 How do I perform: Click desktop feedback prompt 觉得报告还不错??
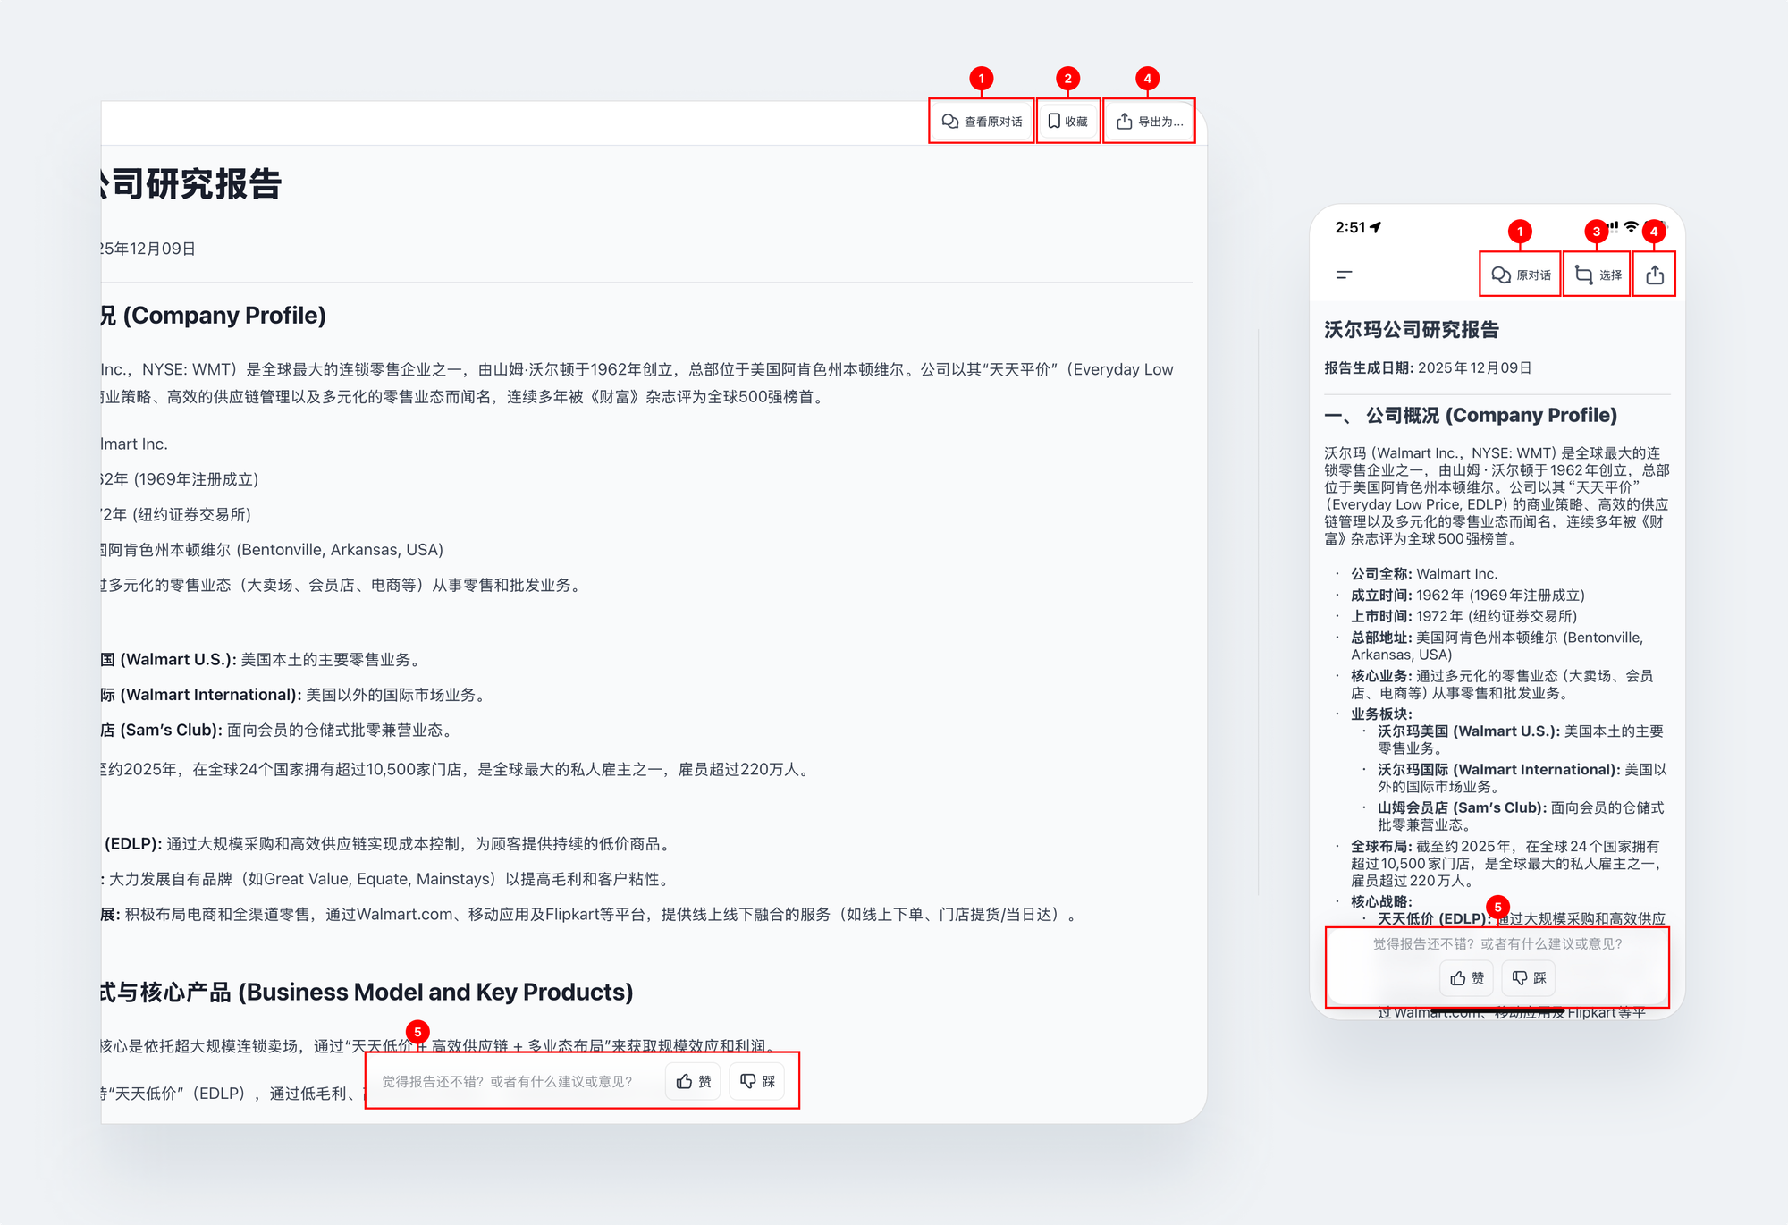[507, 1082]
